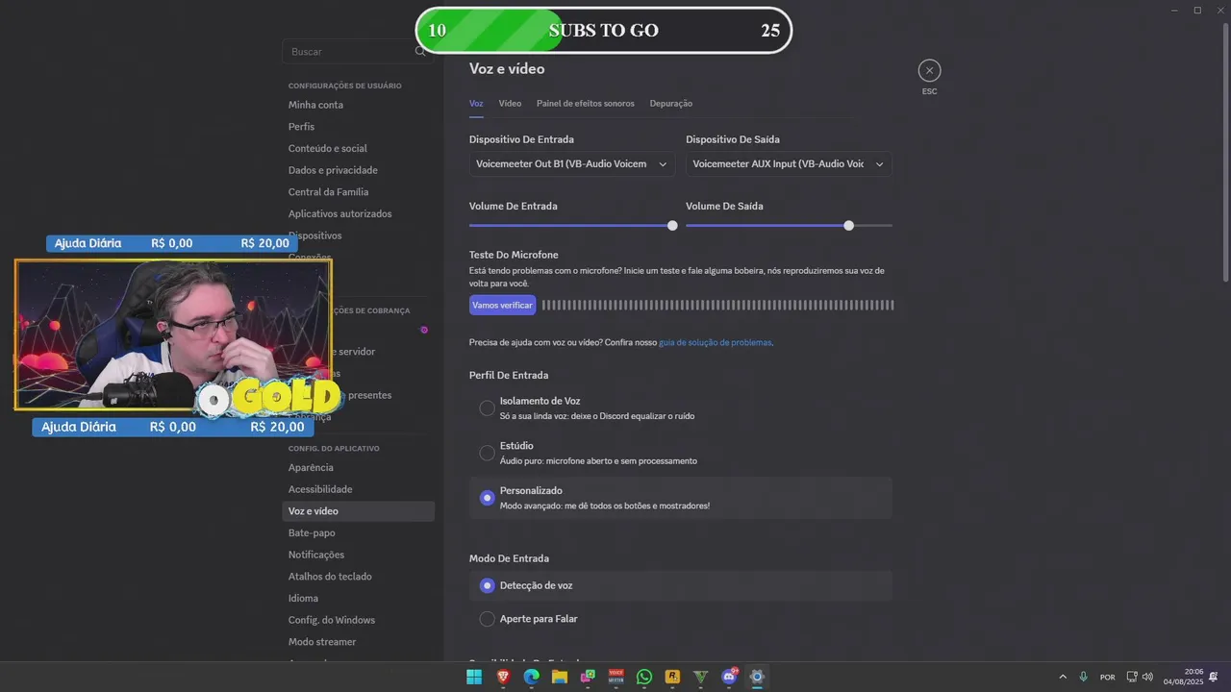Select Personalizado input profile

pyautogui.click(x=681, y=498)
